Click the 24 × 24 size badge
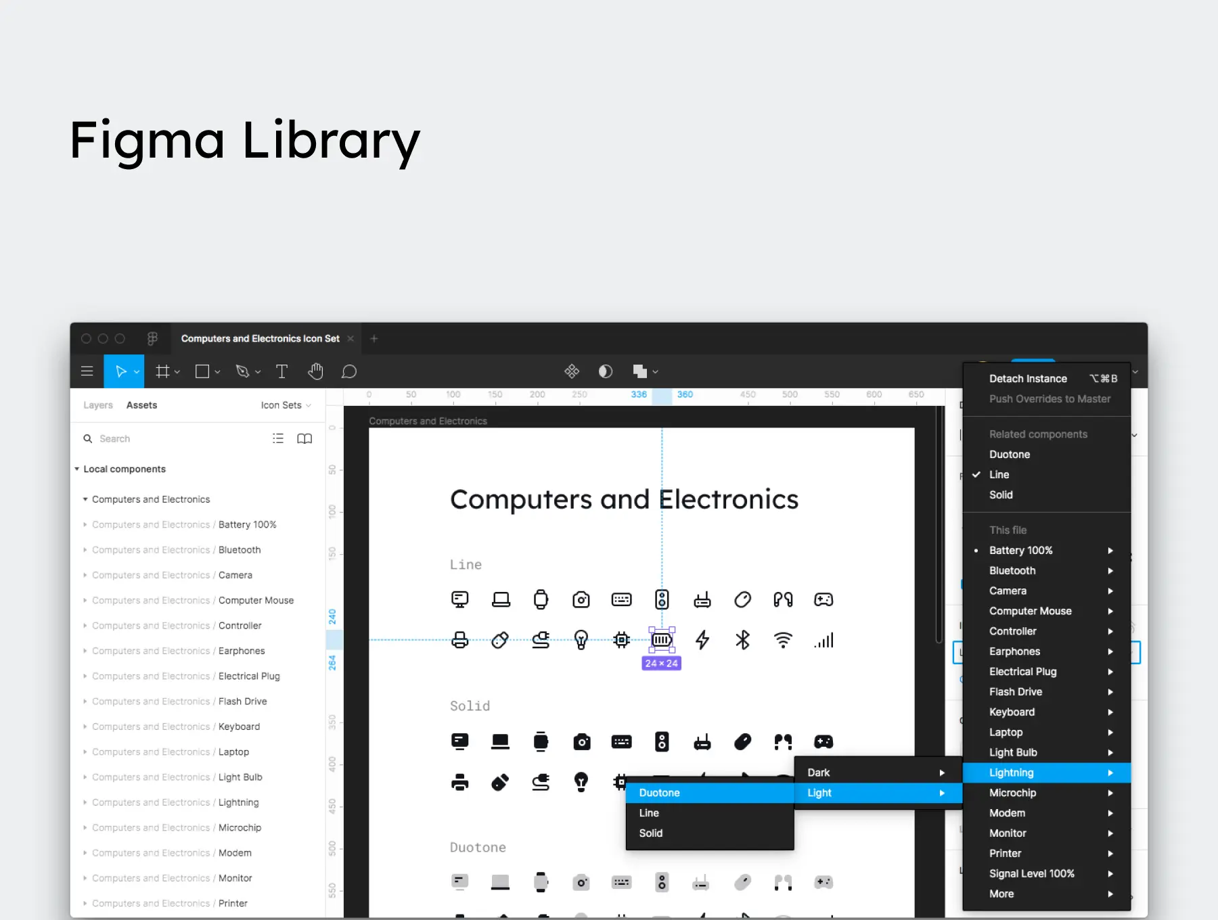The width and height of the screenshot is (1218, 920). tap(661, 664)
